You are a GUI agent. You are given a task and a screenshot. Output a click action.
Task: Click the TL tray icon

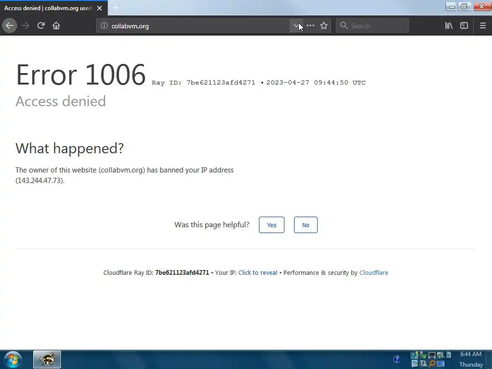(423, 363)
